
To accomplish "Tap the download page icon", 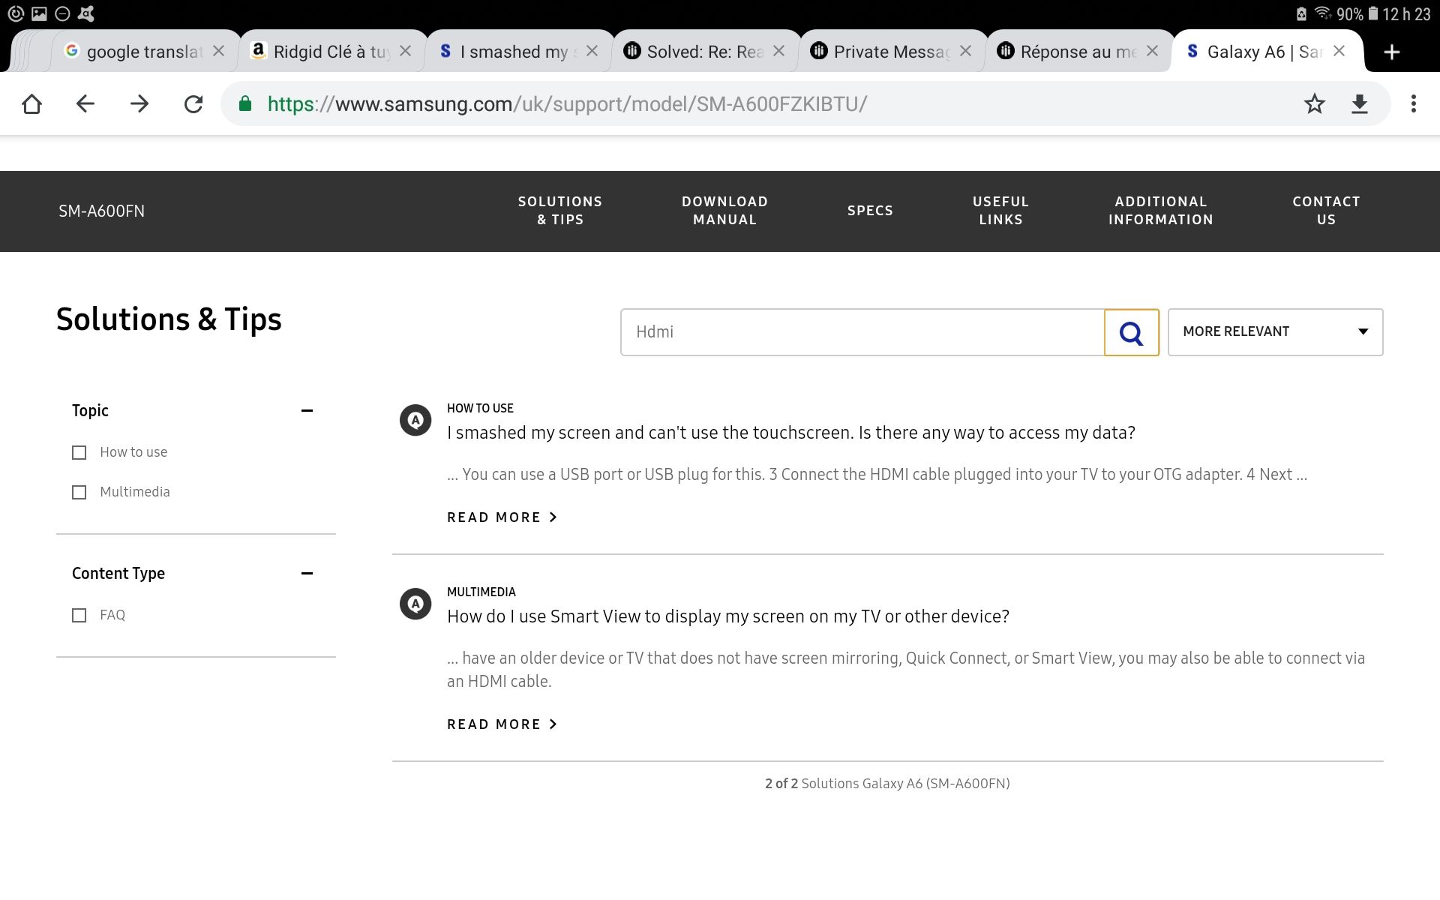I will (x=1359, y=104).
